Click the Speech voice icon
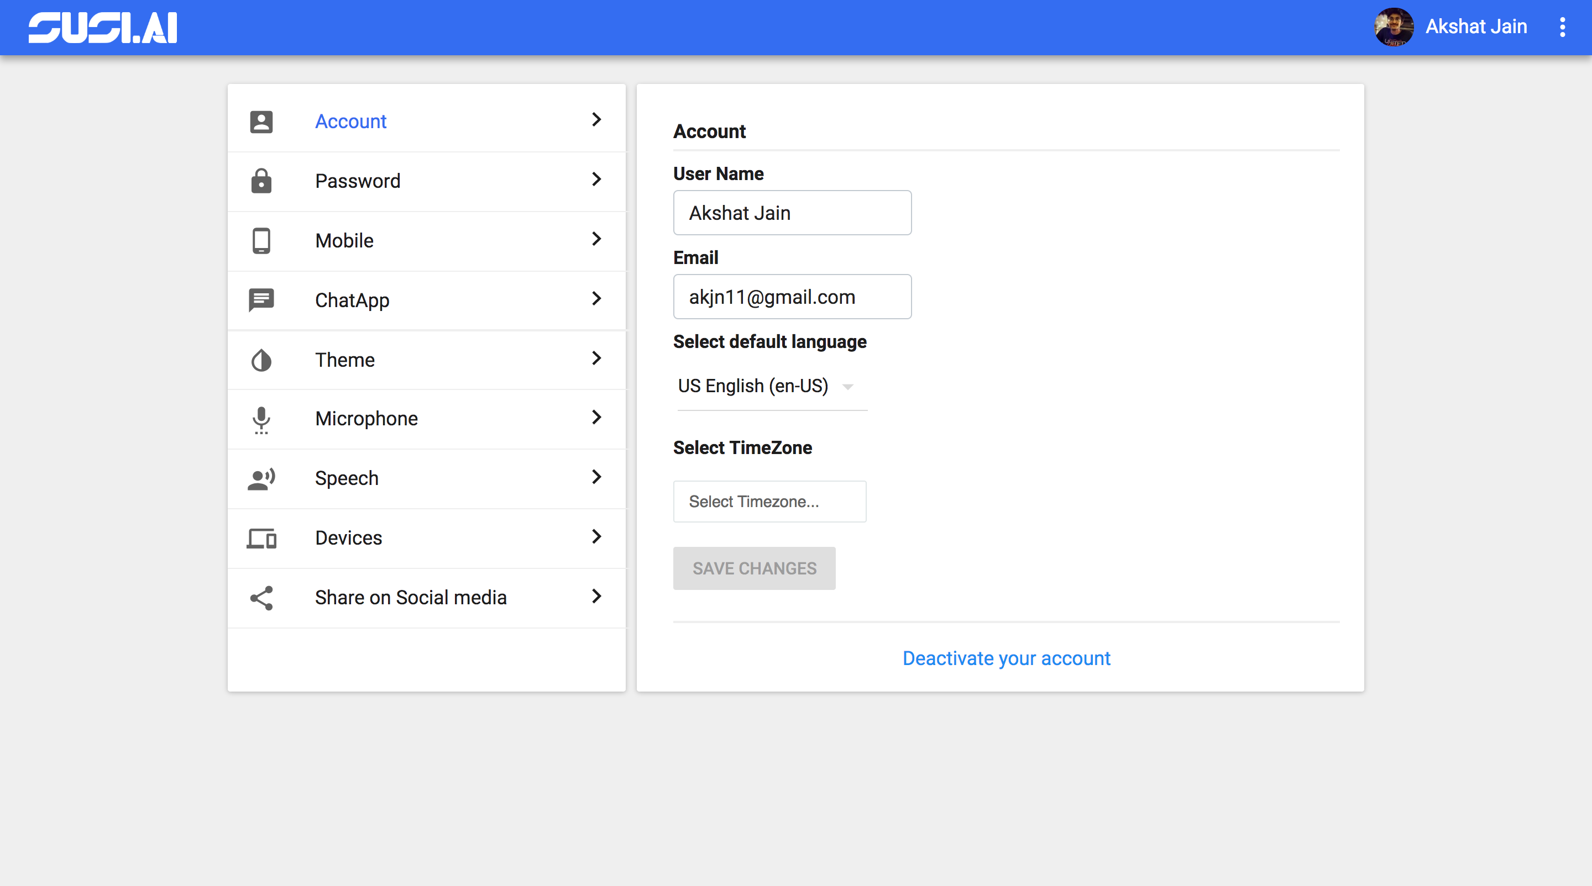Viewport: 1592px width, 886px height. coord(261,478)
